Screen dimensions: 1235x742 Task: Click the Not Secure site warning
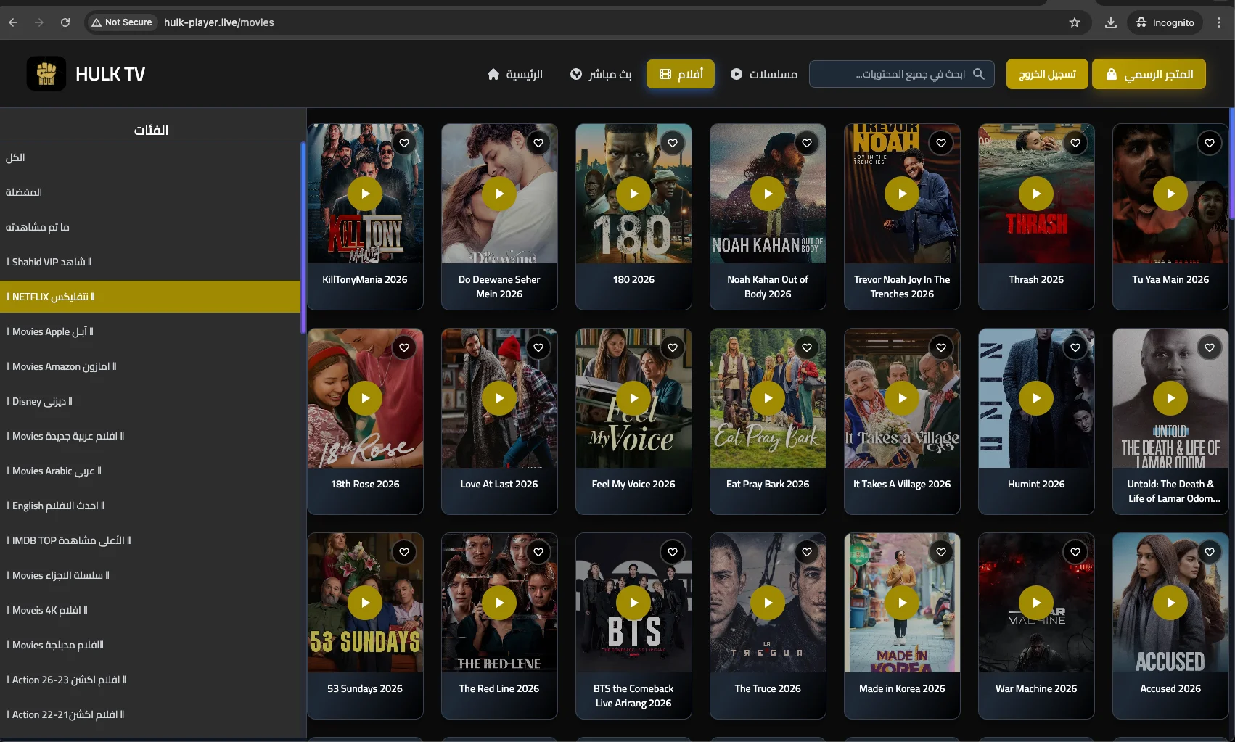122,22
